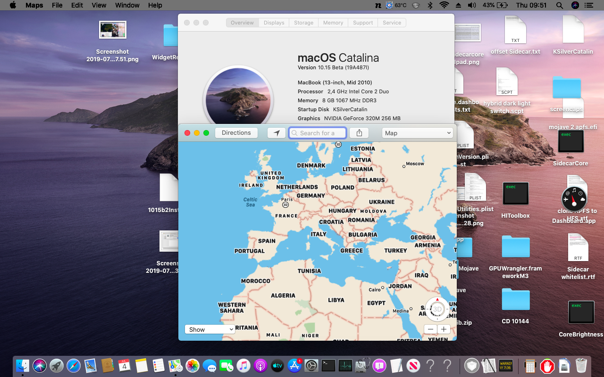Select the SidecarCore exec file
Viewport: 604px width, 377px height.
570,141
